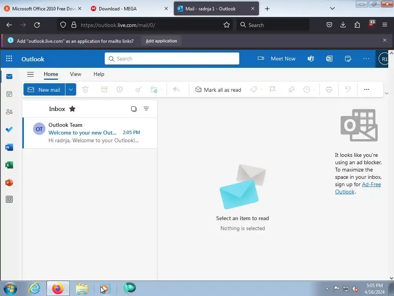394x296 pixels.
Task: Bookmark this page with star icon
Action: pyautogui.click(x=227, y=25)
